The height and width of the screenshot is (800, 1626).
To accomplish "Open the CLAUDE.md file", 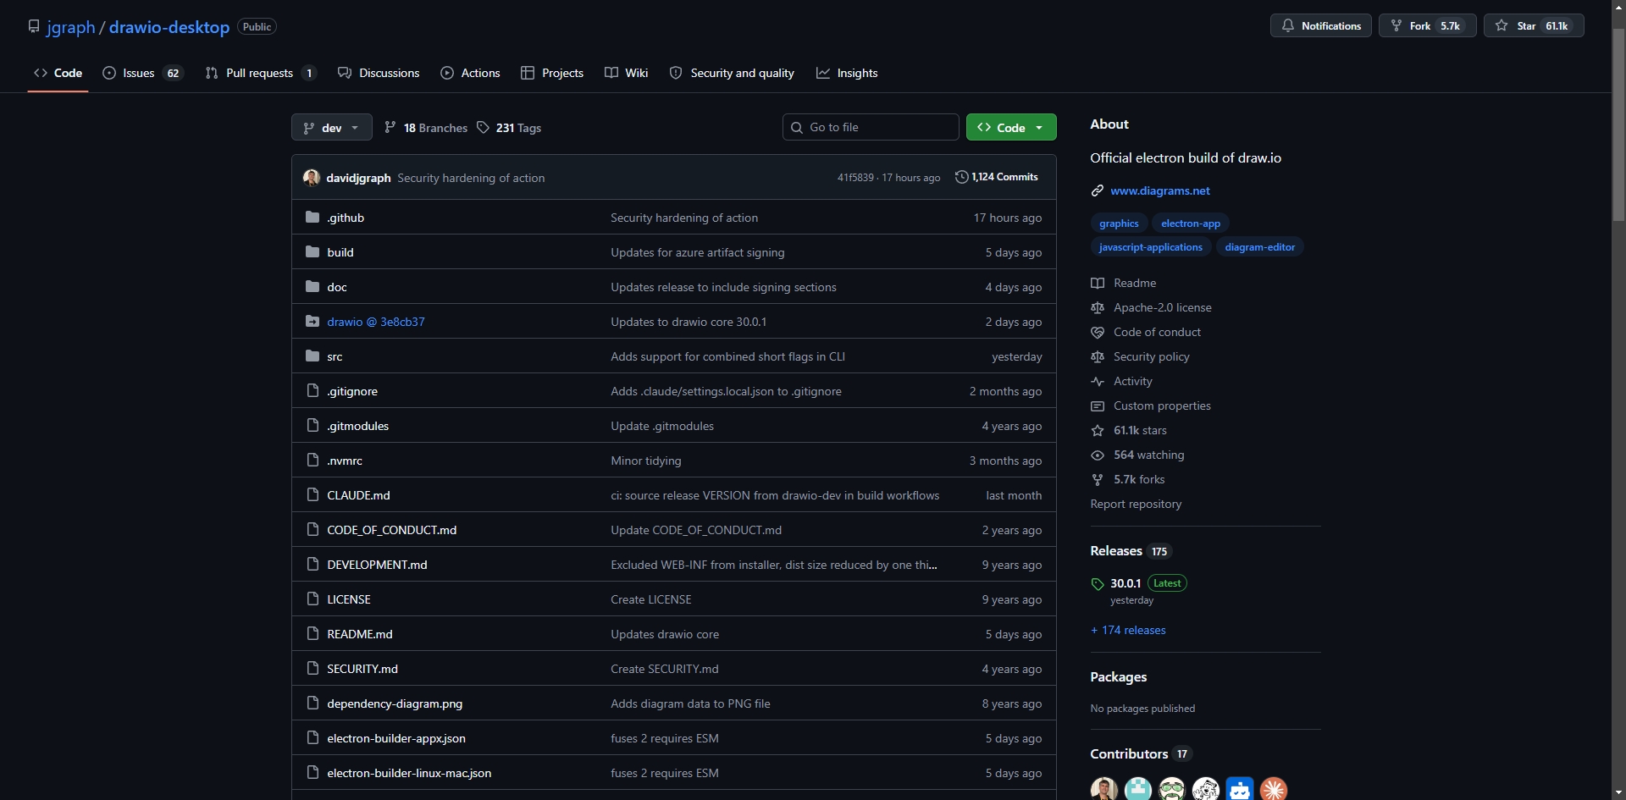I will coord(358,495).
